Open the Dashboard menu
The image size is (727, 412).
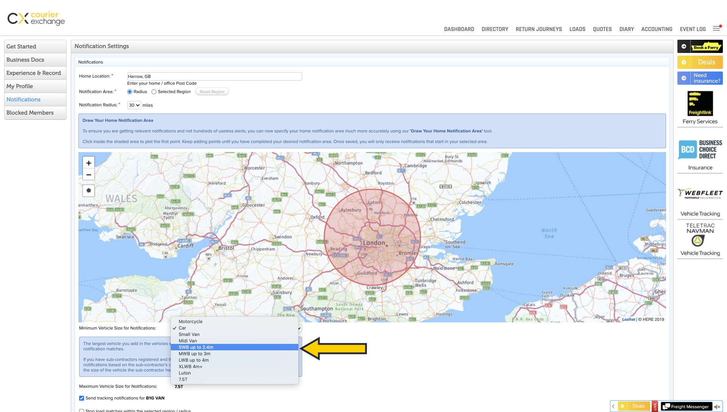pos(459,29)
